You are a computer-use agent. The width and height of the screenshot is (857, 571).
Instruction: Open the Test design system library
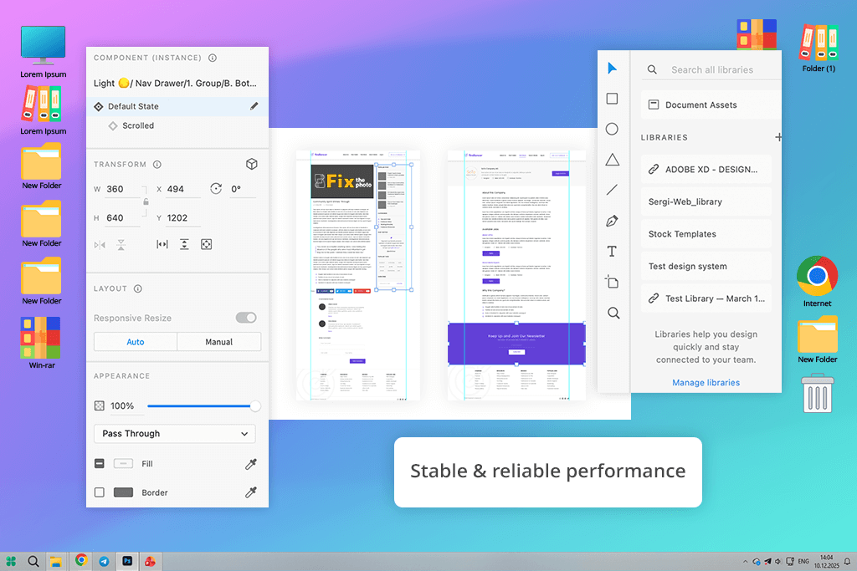tap(706, 266)
